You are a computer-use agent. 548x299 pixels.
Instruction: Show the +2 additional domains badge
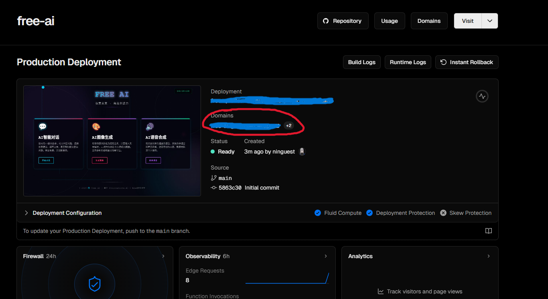click(x=289, y=126)
